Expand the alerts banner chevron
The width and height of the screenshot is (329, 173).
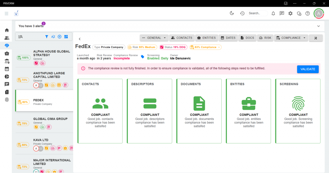pos(318,26)
